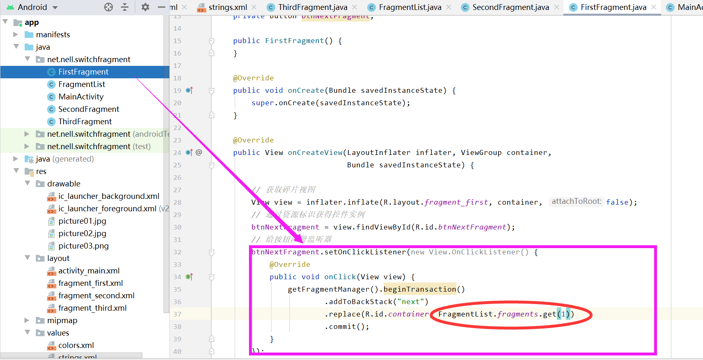Image resolution: width=703 pixels, height=360 pixels.
Task: Expand the mipmap folder arrow
Action: [27, 320]
